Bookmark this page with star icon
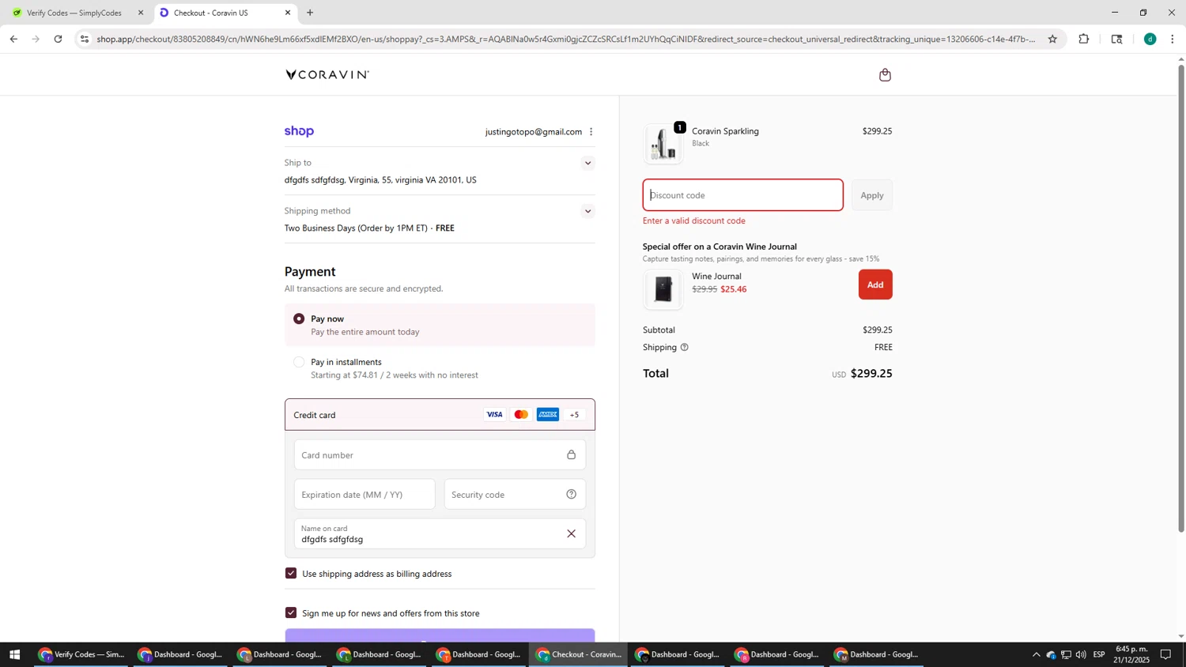This screenshot has height=667, width=1186. [1052, 39]
